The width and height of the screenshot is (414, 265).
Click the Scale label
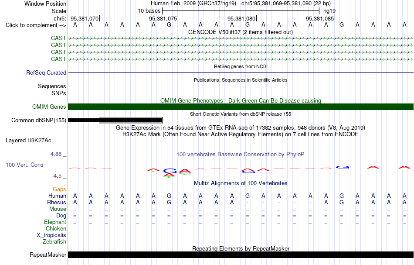(x=59, y=11)
